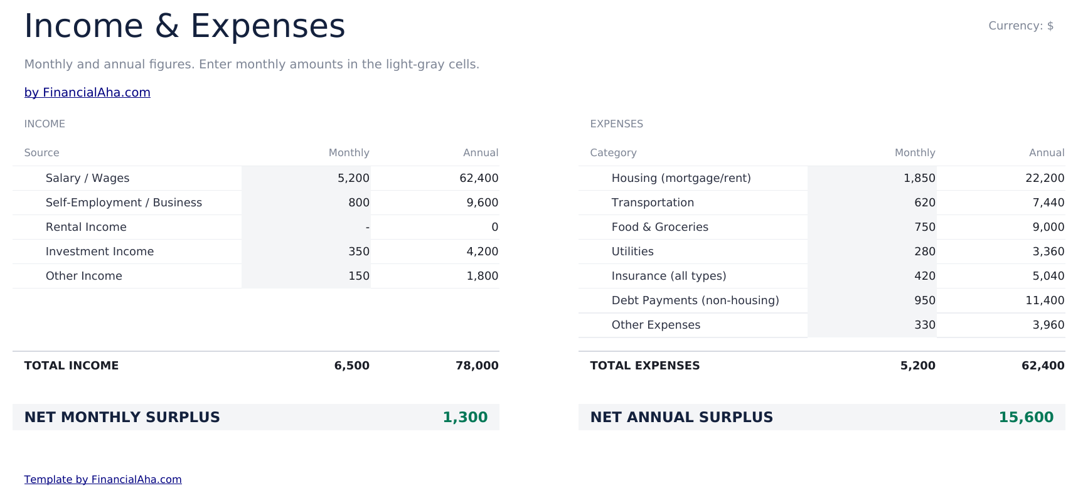Click the Rental Income annual value 0
Image resolution: width=1078 pixels, height=498 pixels.
pos(495,227)
